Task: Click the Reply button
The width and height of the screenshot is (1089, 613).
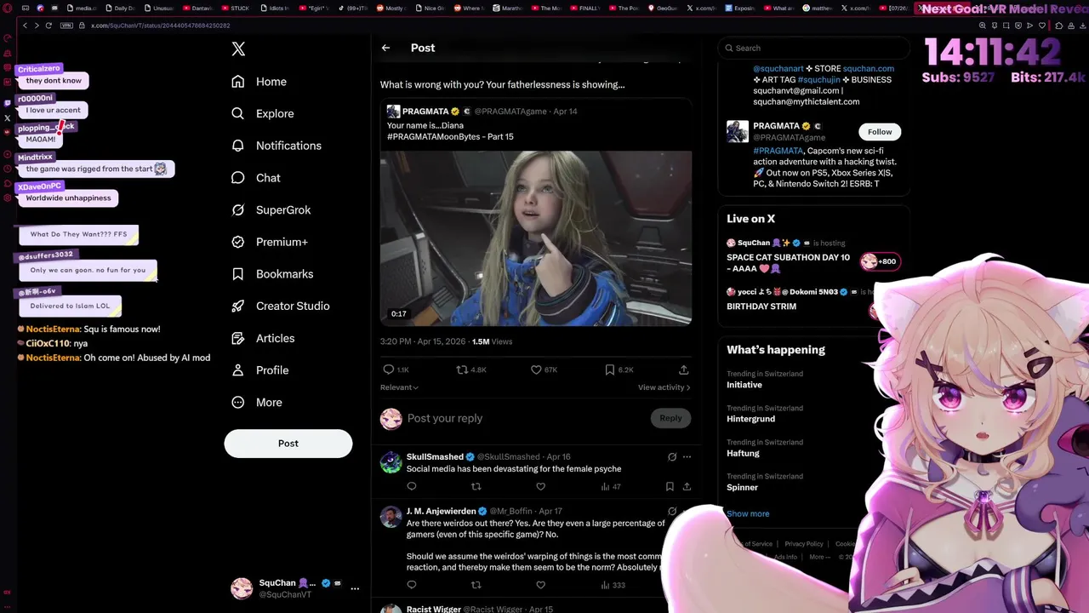Action: tap(670, 418)
